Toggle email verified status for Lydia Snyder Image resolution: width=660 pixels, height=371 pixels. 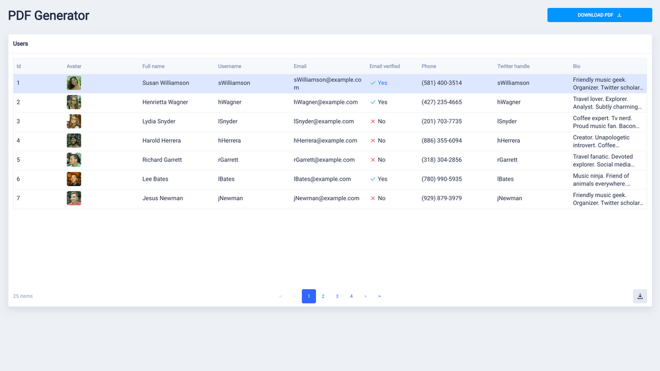click(374, 121)
